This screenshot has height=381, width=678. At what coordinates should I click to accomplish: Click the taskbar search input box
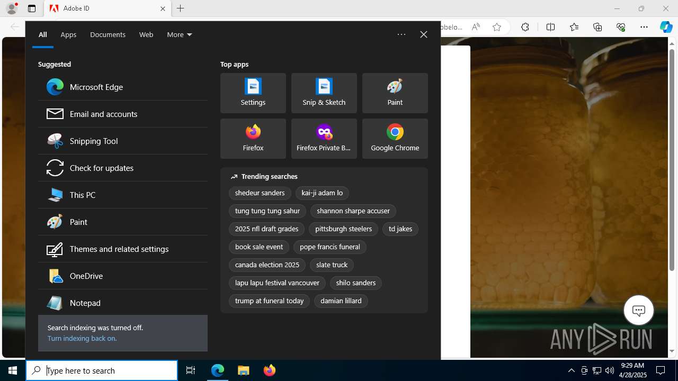point(102,370)
